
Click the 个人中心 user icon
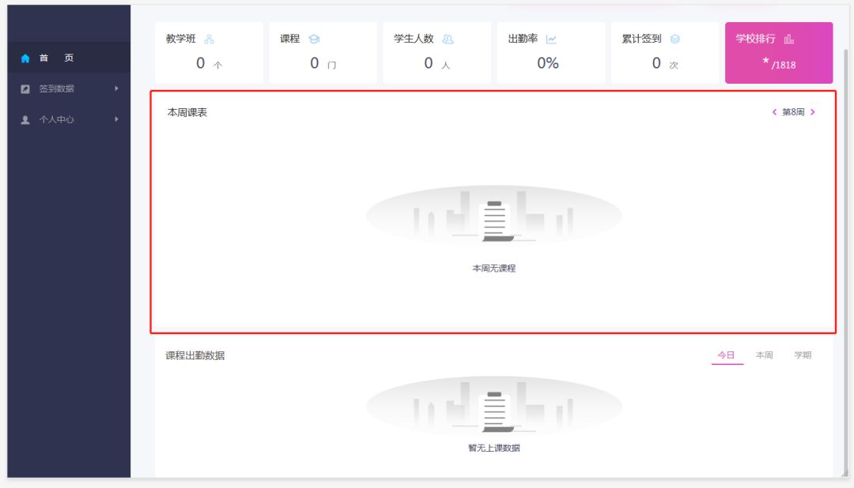[x=25, y=120]
